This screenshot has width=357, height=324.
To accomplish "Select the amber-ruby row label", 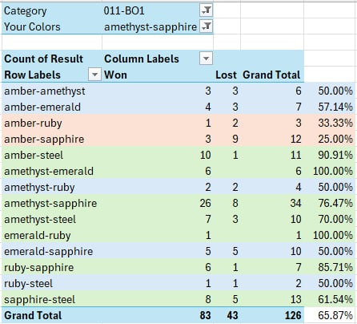I will (x=52, y=123).
